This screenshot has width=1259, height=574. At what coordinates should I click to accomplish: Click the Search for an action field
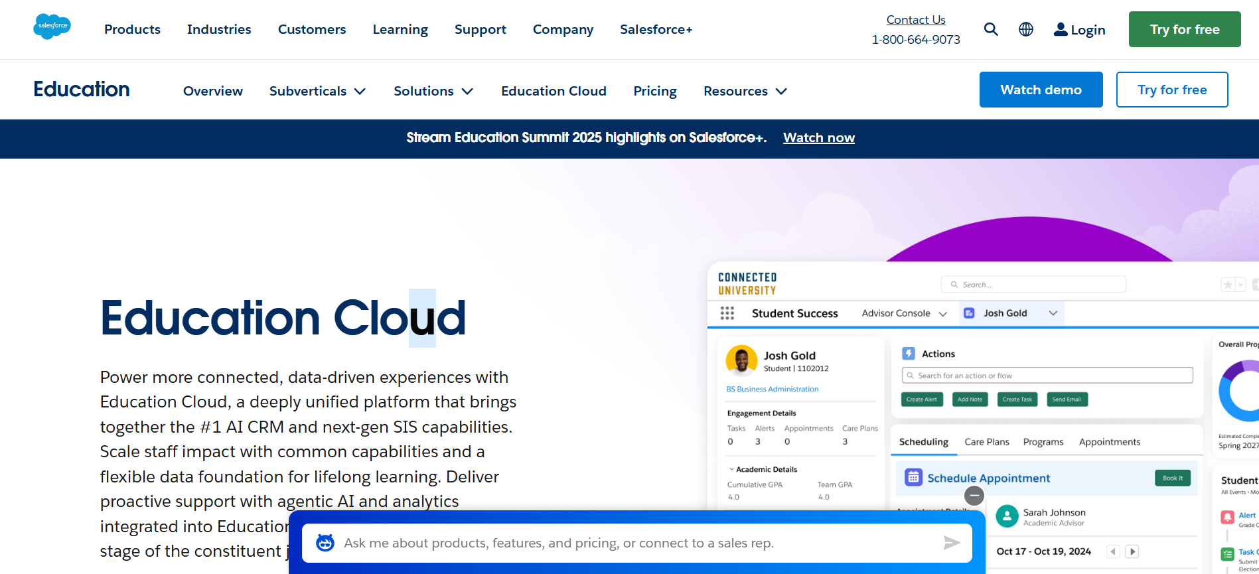(x=1047, y=376)
